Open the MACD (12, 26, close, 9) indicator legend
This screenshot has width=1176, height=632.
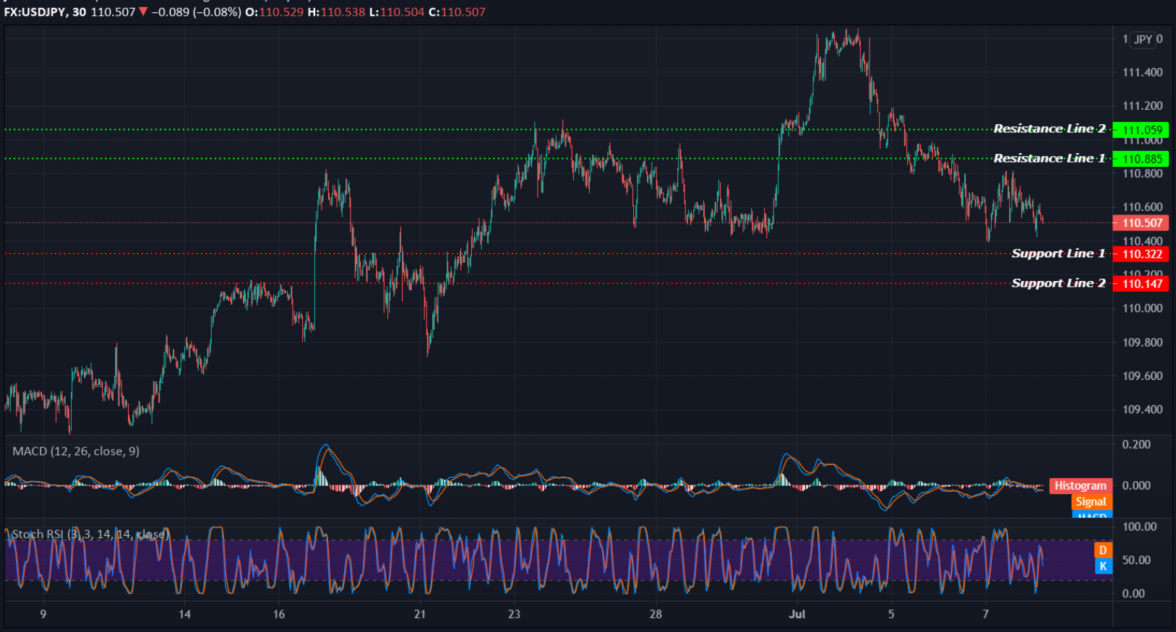[x=76, y=451]
